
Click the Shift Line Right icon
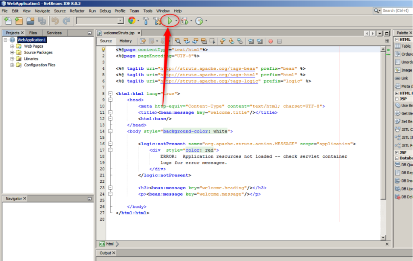[x=260, y=41]
